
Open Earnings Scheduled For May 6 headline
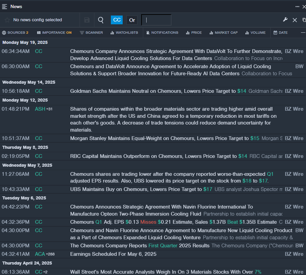[x=113, y=254]
